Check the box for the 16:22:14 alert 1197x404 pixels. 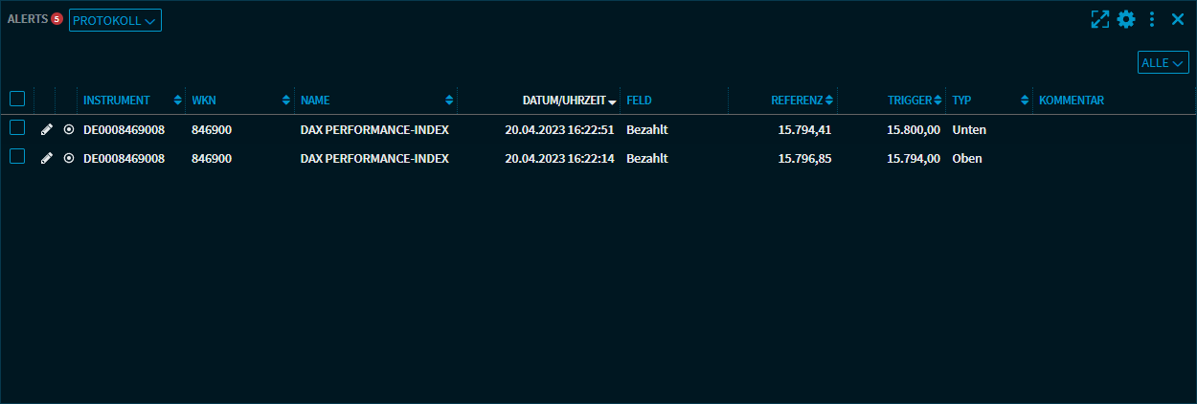[x=17, y=157]
